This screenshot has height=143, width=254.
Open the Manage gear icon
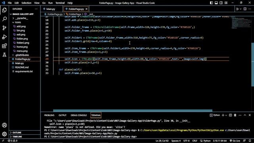click(x=4, y=134)
